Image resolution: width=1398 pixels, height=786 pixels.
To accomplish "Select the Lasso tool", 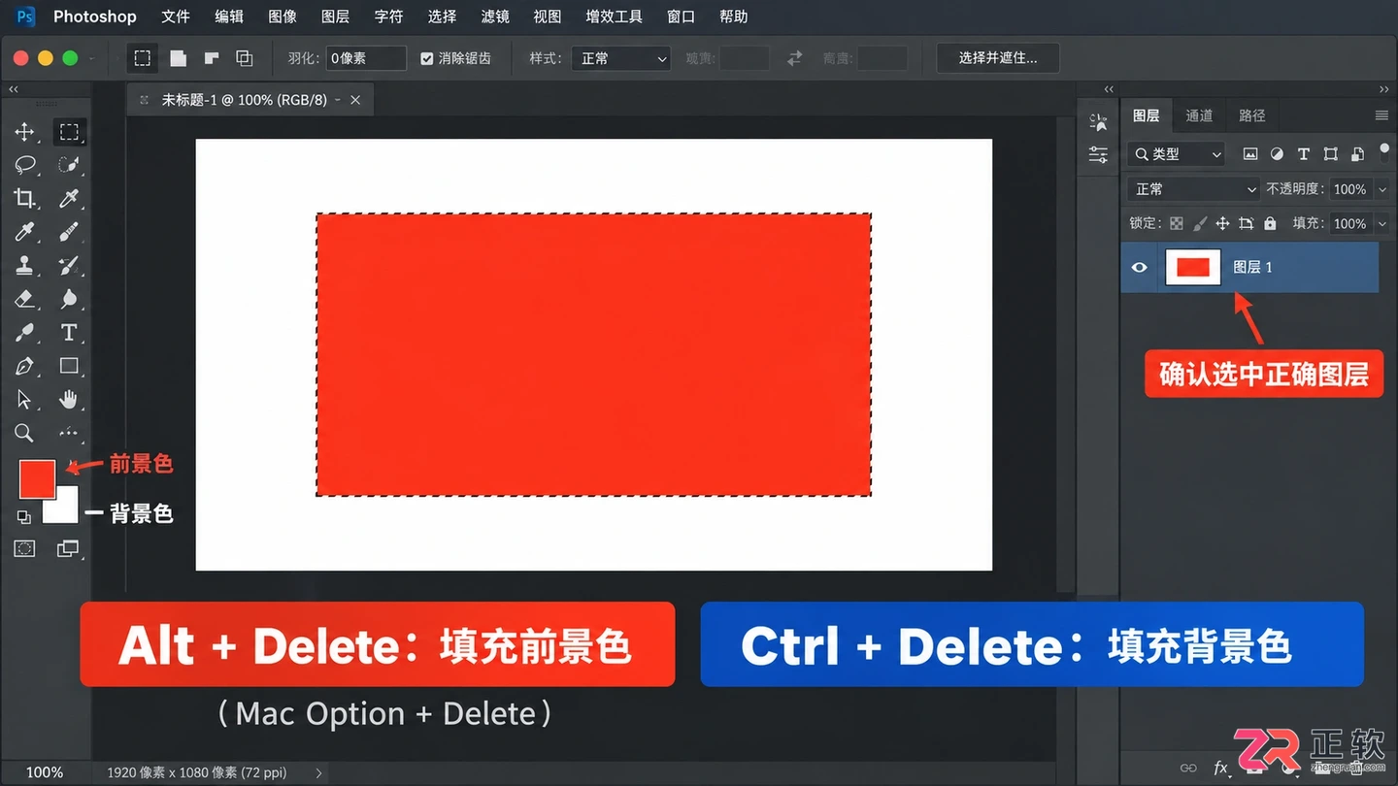I will pos(24,165).
